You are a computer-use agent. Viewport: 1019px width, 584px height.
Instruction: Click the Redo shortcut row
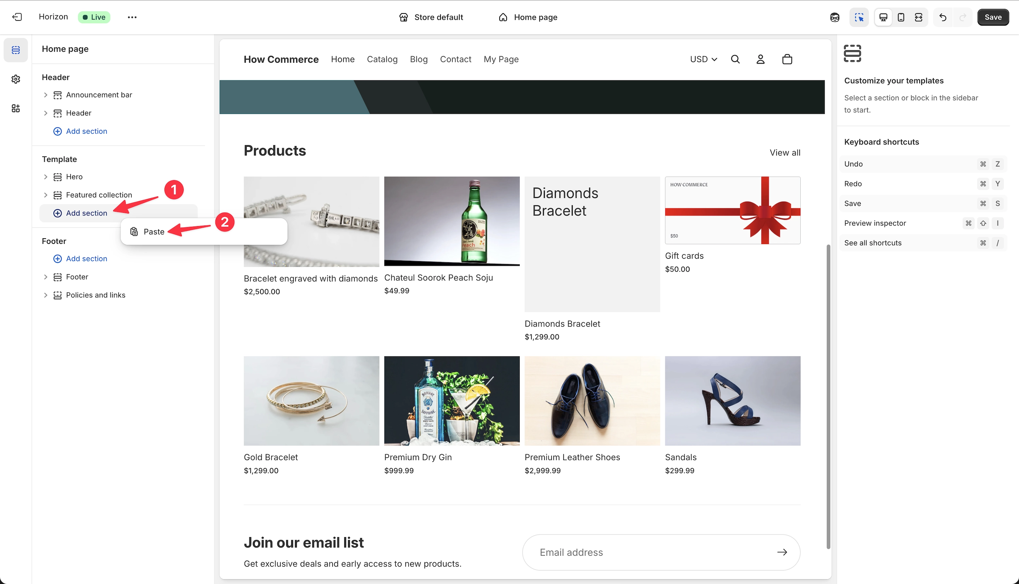923,183
